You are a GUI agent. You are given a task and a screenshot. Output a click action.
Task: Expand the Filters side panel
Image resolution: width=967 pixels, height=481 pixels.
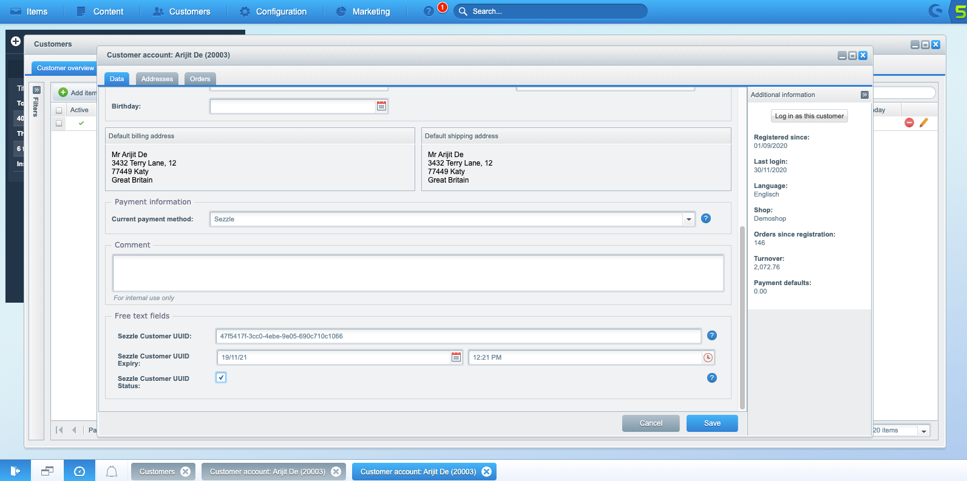coord(36,90)
